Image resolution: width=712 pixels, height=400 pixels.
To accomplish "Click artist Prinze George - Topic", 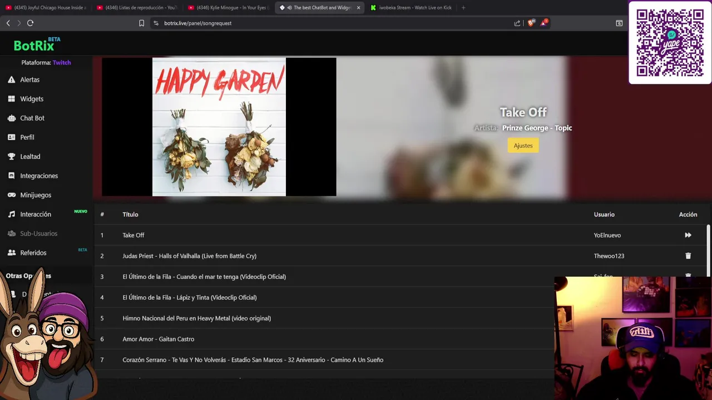I will click(537, 128).
